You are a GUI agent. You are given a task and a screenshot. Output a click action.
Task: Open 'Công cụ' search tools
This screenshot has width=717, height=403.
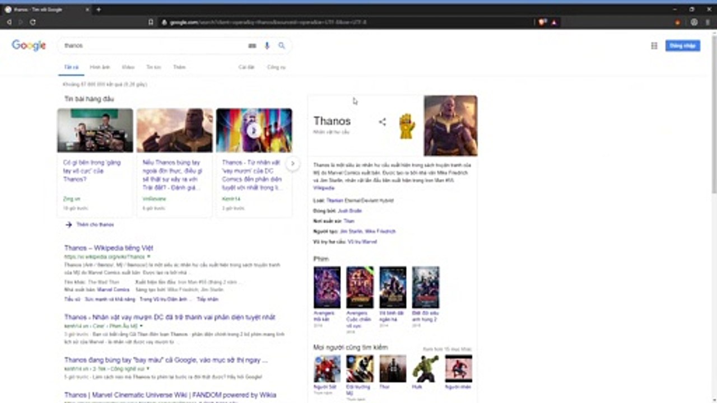[276, 67]
